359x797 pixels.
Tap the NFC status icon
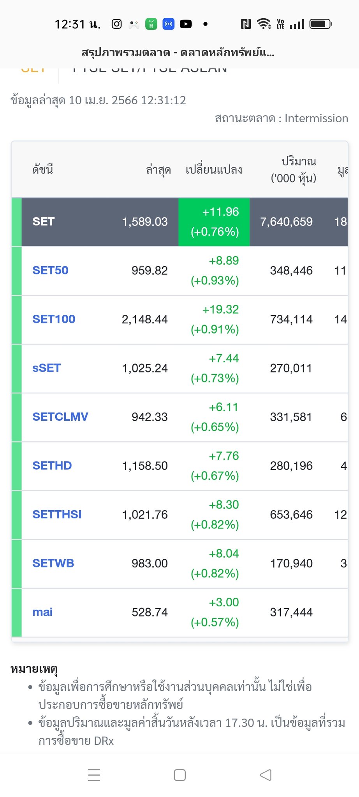click(x=246, y=24)
